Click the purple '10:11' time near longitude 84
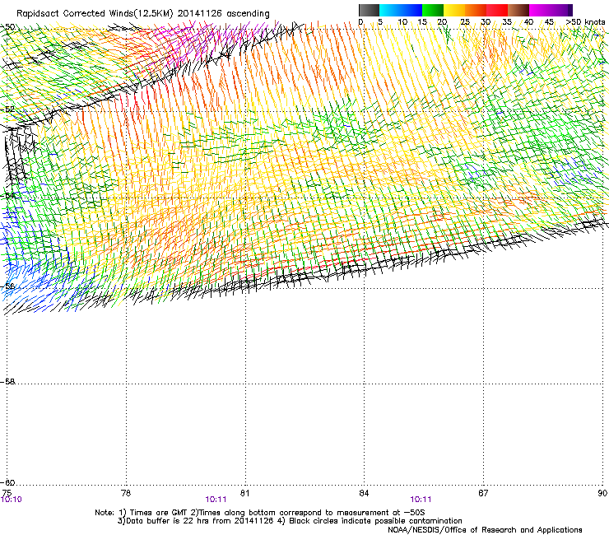The width and height of the screenshot is (609, 535). [421, 500]
